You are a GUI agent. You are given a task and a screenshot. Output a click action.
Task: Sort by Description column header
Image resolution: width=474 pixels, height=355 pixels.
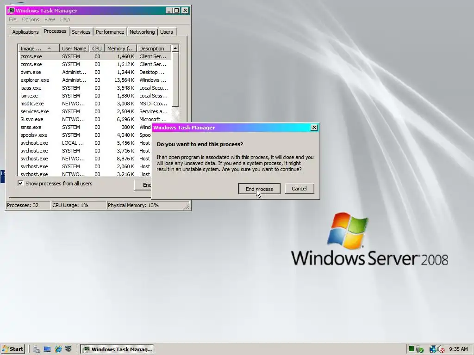click(x=154, y=48)
